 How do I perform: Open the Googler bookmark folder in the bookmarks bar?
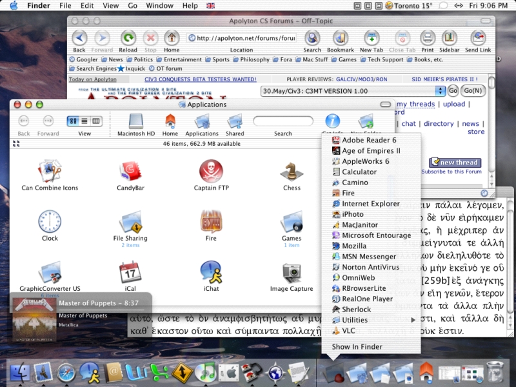click(84, 59)
